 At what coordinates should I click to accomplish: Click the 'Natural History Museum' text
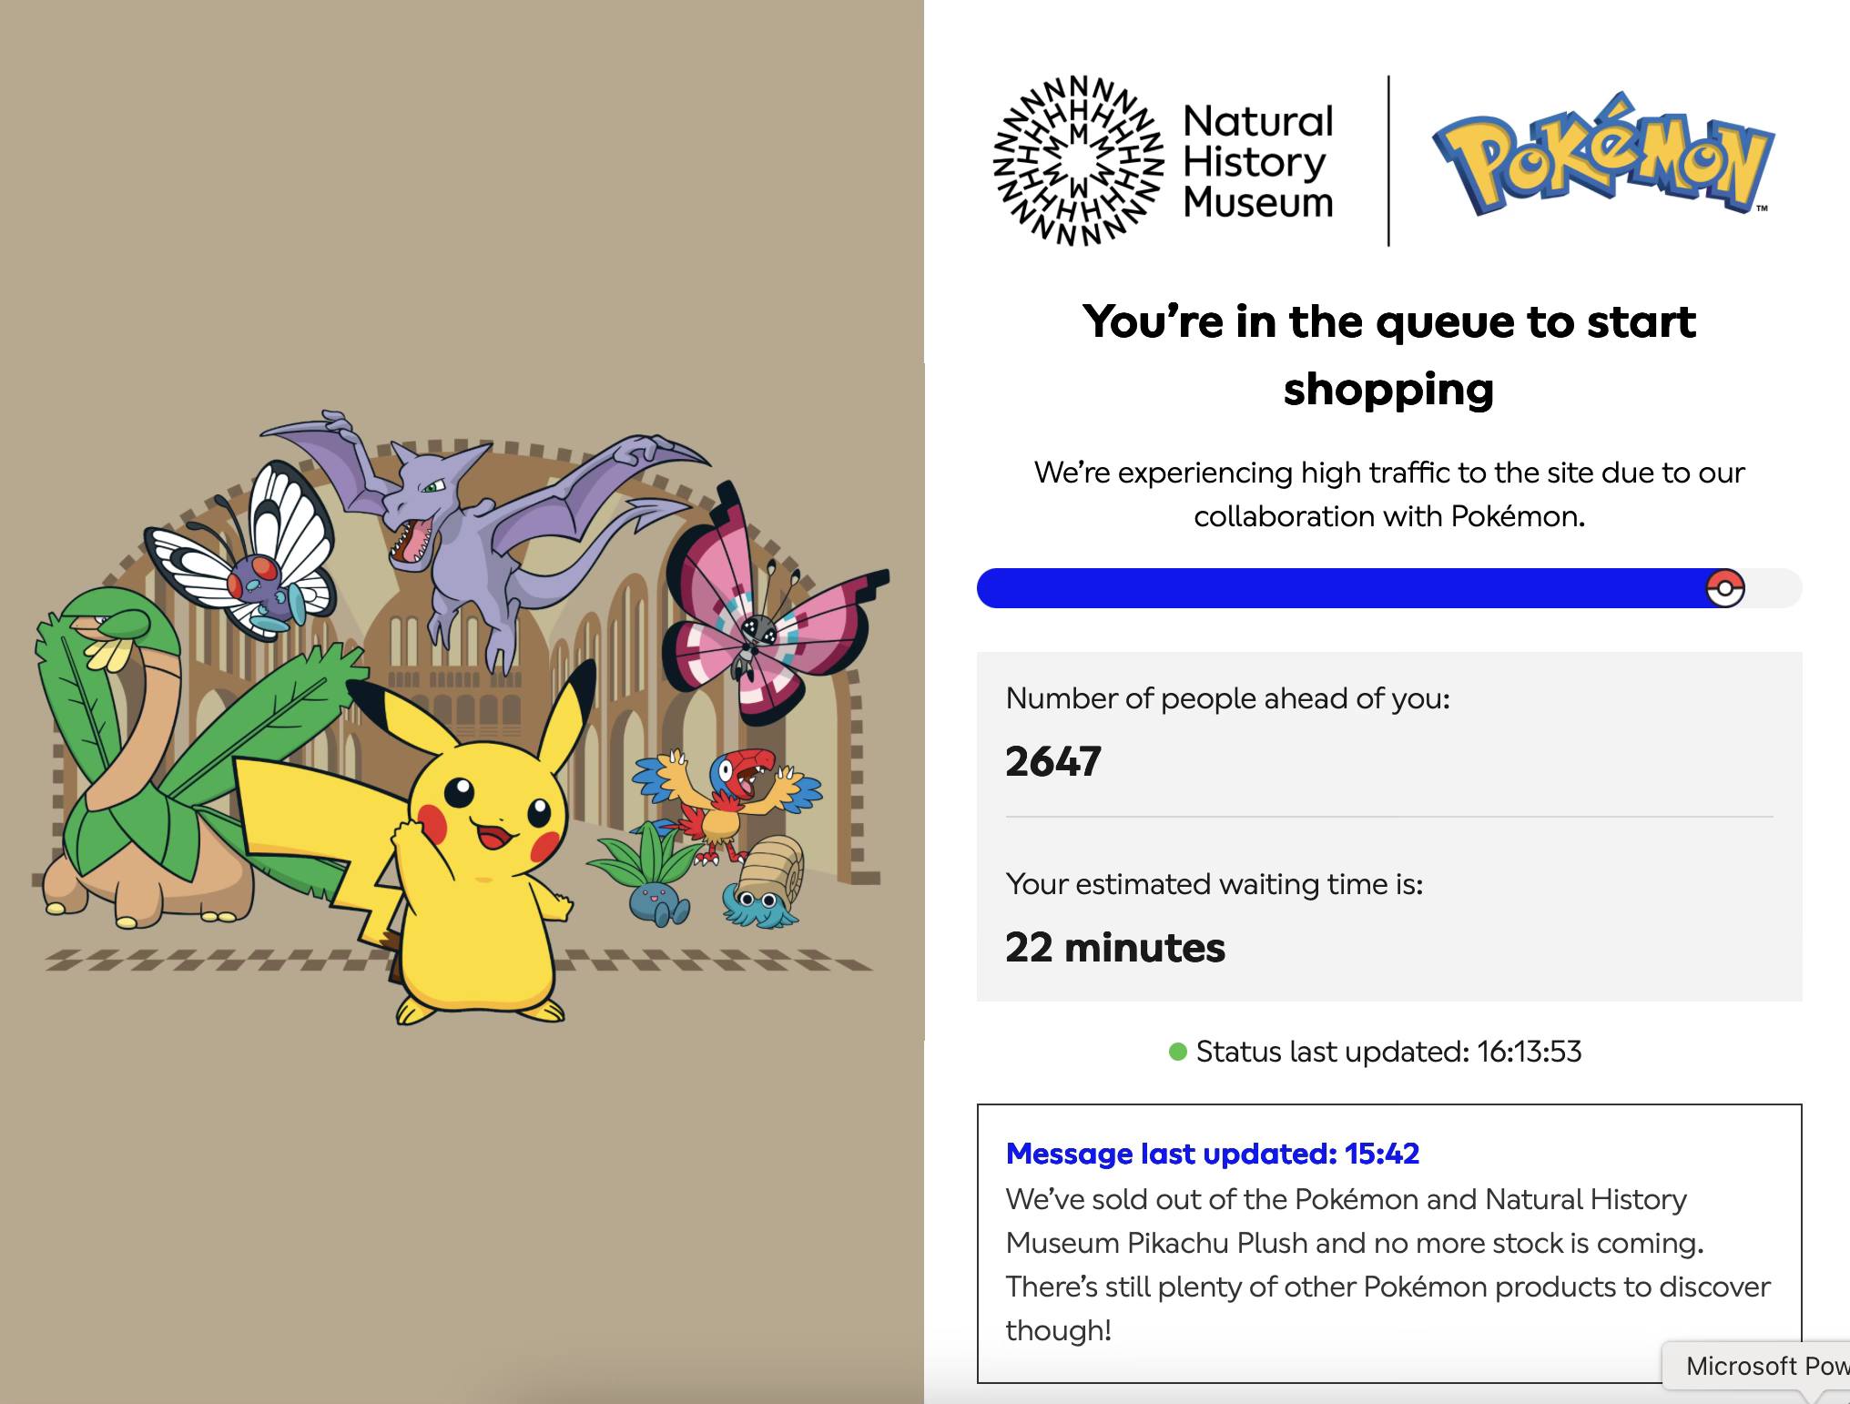click(x=1257, y=161)
